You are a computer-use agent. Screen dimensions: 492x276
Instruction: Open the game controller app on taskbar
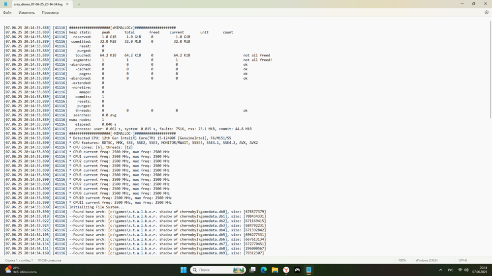click(298, 270)
